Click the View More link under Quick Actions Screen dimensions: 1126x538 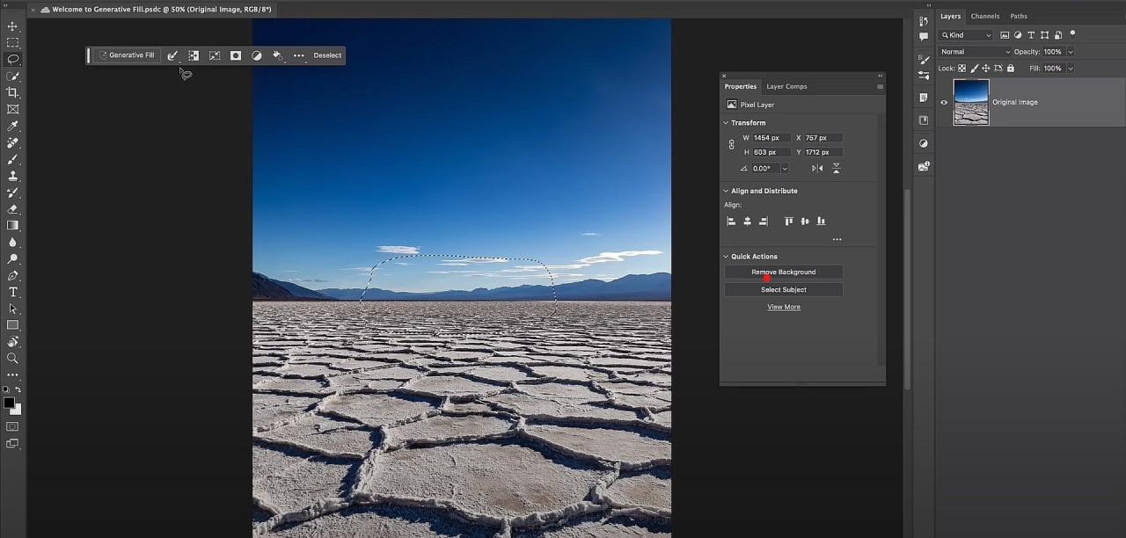point(783,306)
